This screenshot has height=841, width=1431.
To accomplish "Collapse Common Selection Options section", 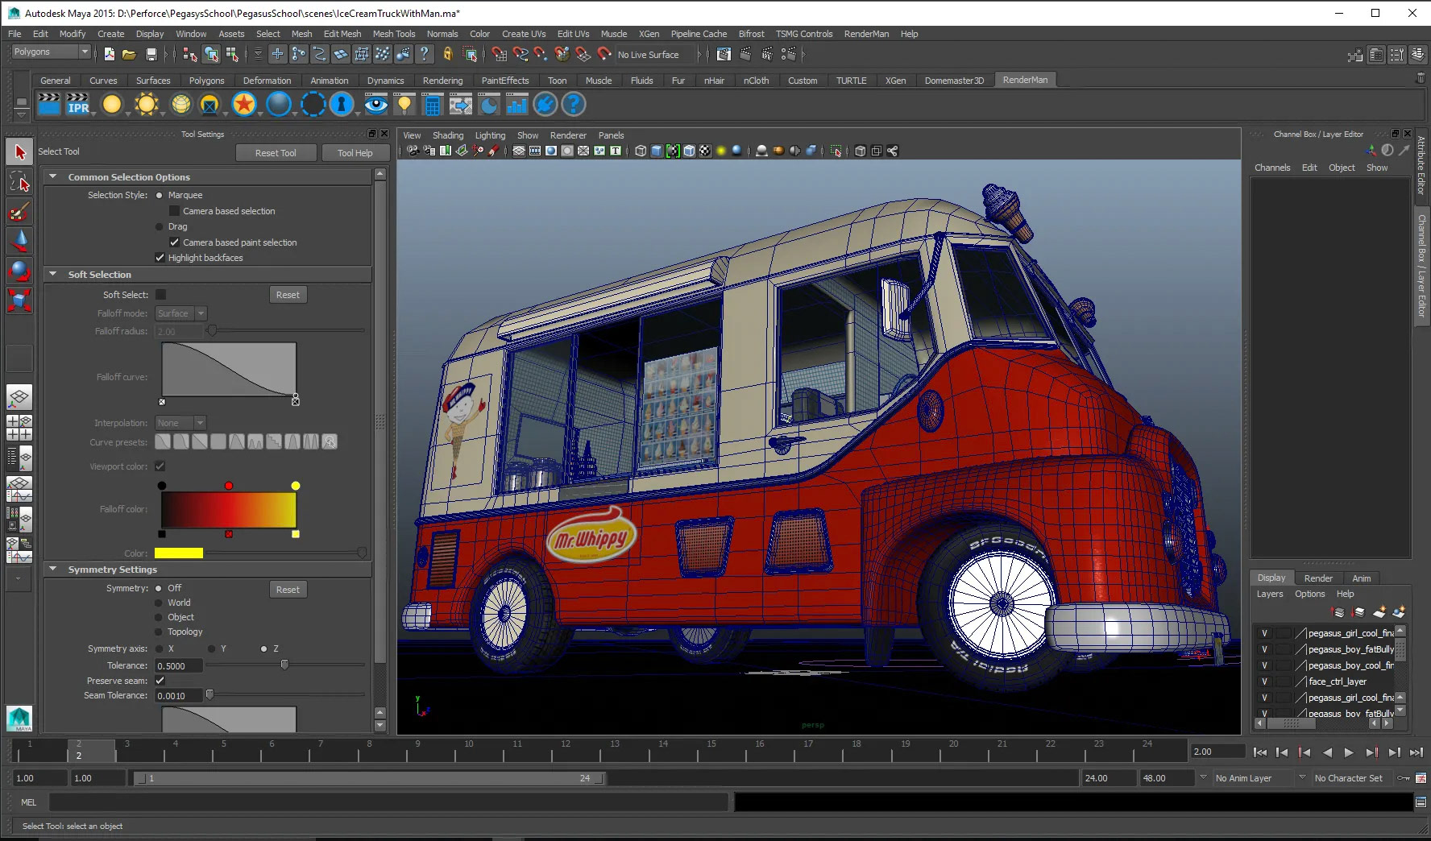I will click(x=53, y=176).
